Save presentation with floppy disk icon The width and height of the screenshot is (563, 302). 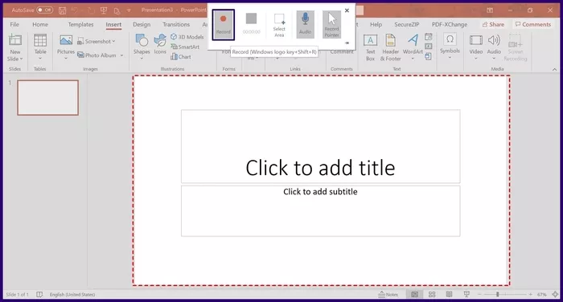point(63,10)
